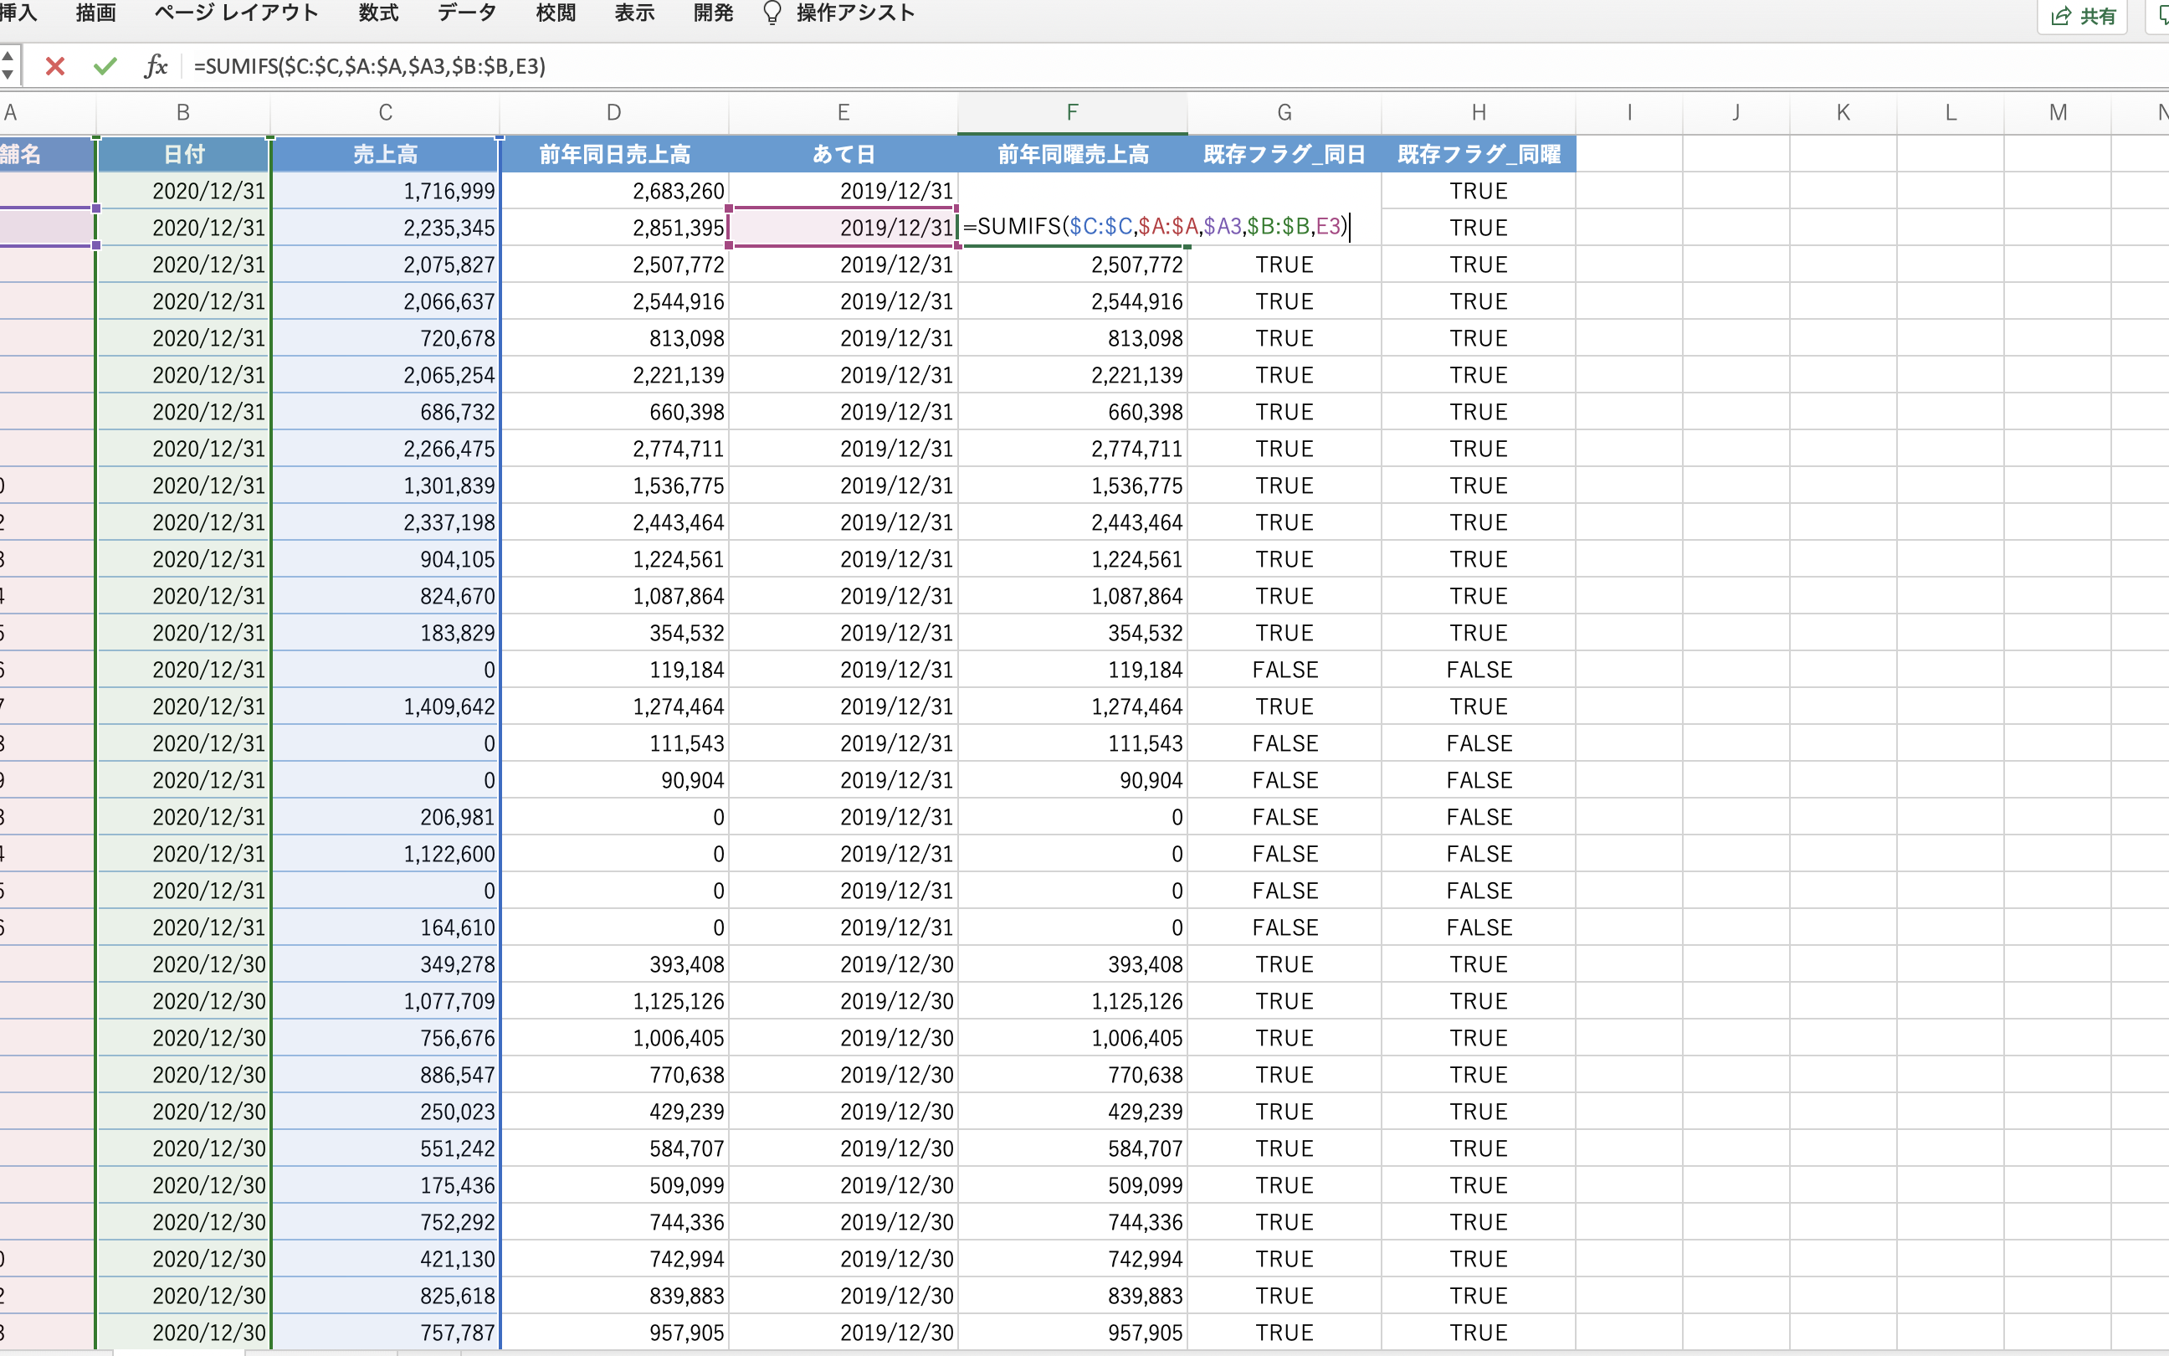
Task: Open the ページ レイアウト tab
Action: 235,13
